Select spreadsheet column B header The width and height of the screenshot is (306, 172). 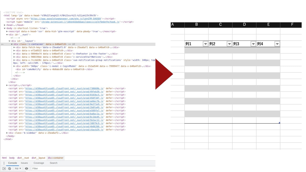pos(196,25)
